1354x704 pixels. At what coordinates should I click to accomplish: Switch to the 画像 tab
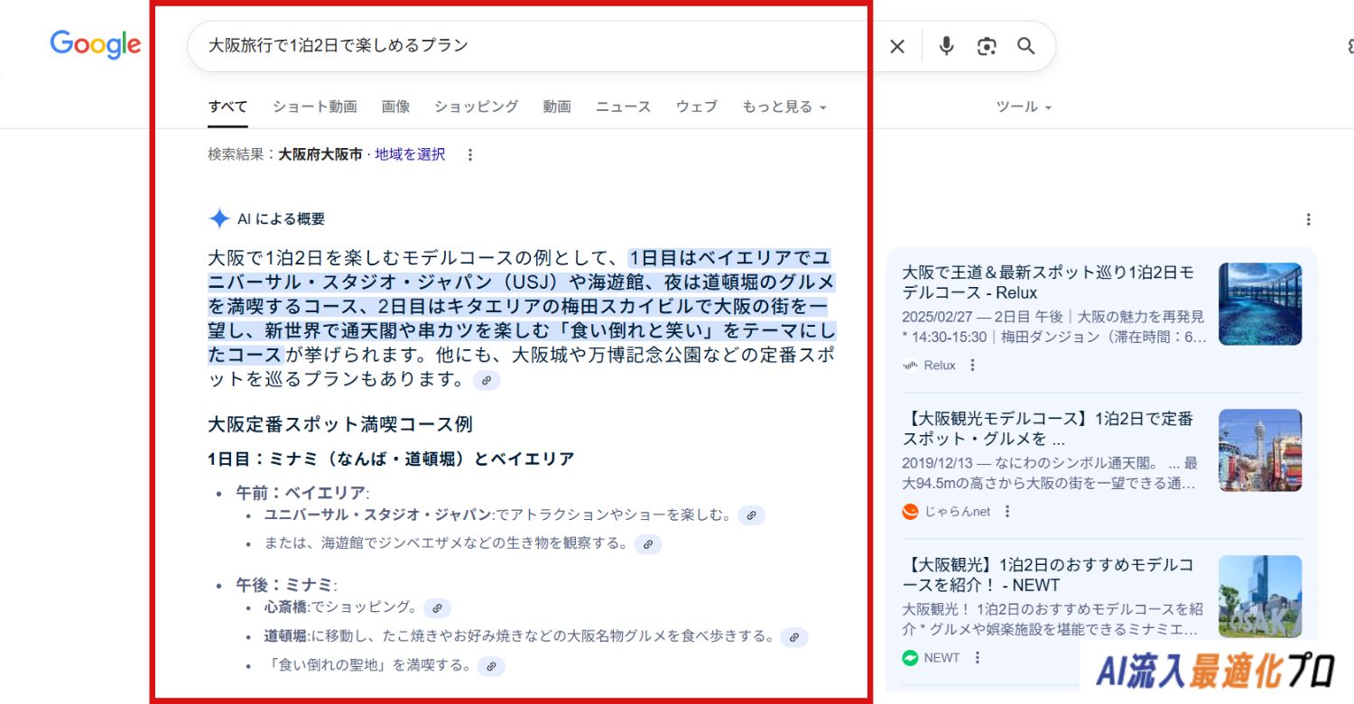tap(395, 107)
